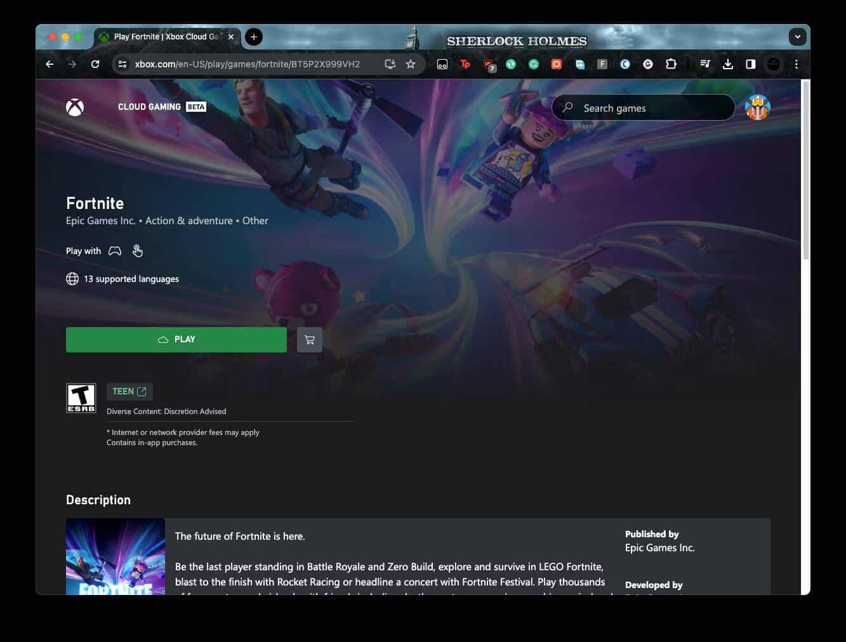The image size is (846, 642).
Task: Bookmark this page with the star icon
Action: (x=411, y=64)
